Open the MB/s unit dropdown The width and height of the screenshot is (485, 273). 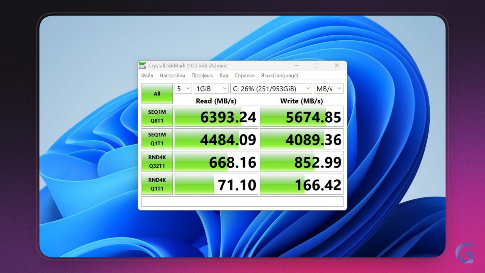tap(328, 88)
